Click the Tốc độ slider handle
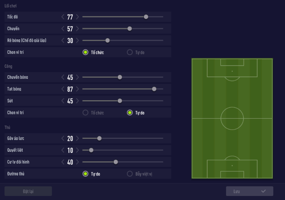The height and width of the screenshot is (200, 285). [146, 17]
